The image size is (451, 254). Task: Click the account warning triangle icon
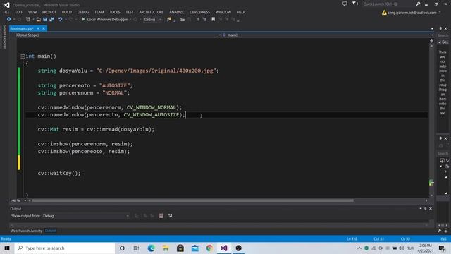coord(384,13)
